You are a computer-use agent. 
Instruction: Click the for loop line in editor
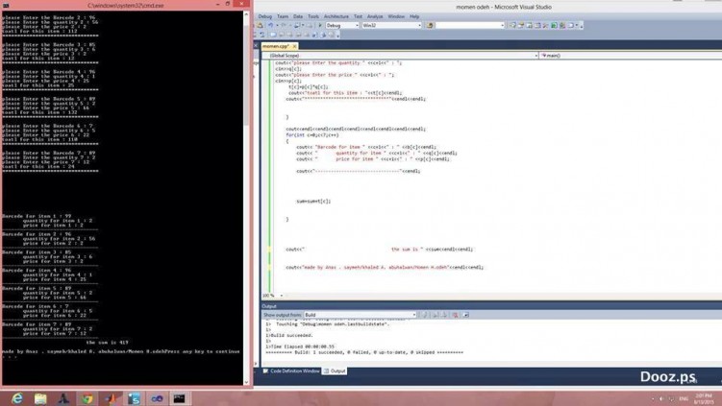[311, 134]
